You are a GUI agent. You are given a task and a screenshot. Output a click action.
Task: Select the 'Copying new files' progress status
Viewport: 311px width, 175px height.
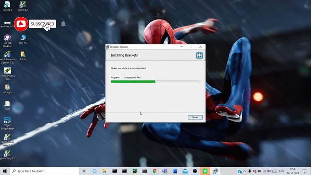click(133, 78)
